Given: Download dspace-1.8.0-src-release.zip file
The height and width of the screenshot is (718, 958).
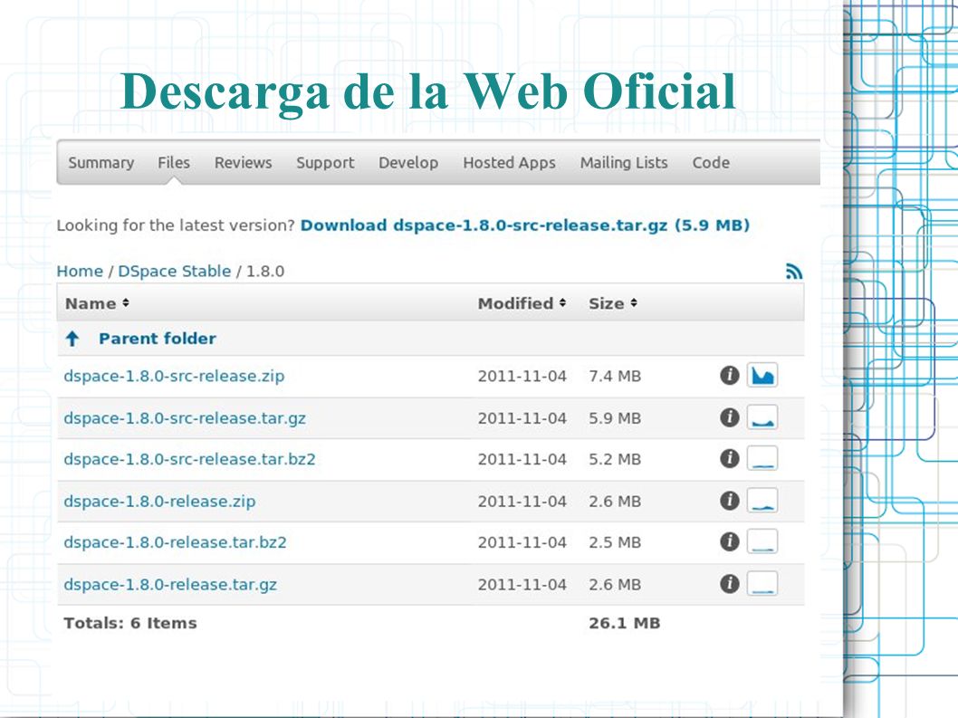Looking at the screenshot, I should [x=174, y=376].
